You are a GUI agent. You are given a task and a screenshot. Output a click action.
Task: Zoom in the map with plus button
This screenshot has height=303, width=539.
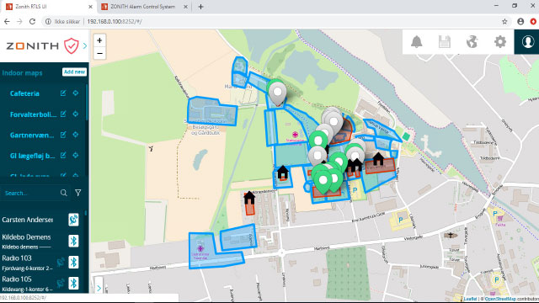tap(99, 40)
